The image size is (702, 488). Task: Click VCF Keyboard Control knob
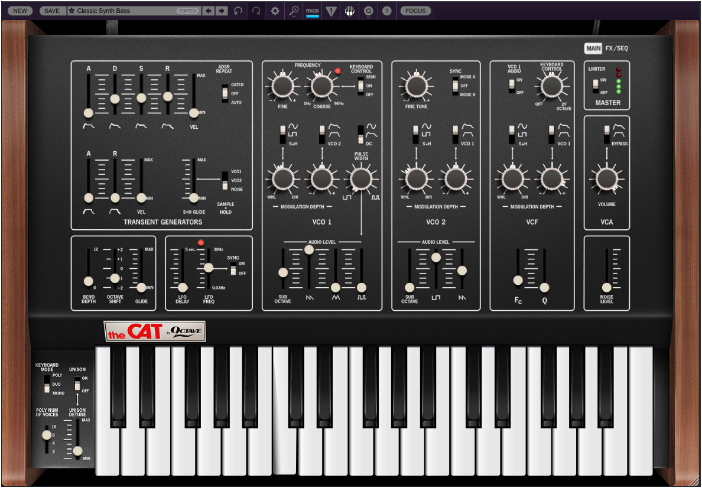click(x=551, y=86)
